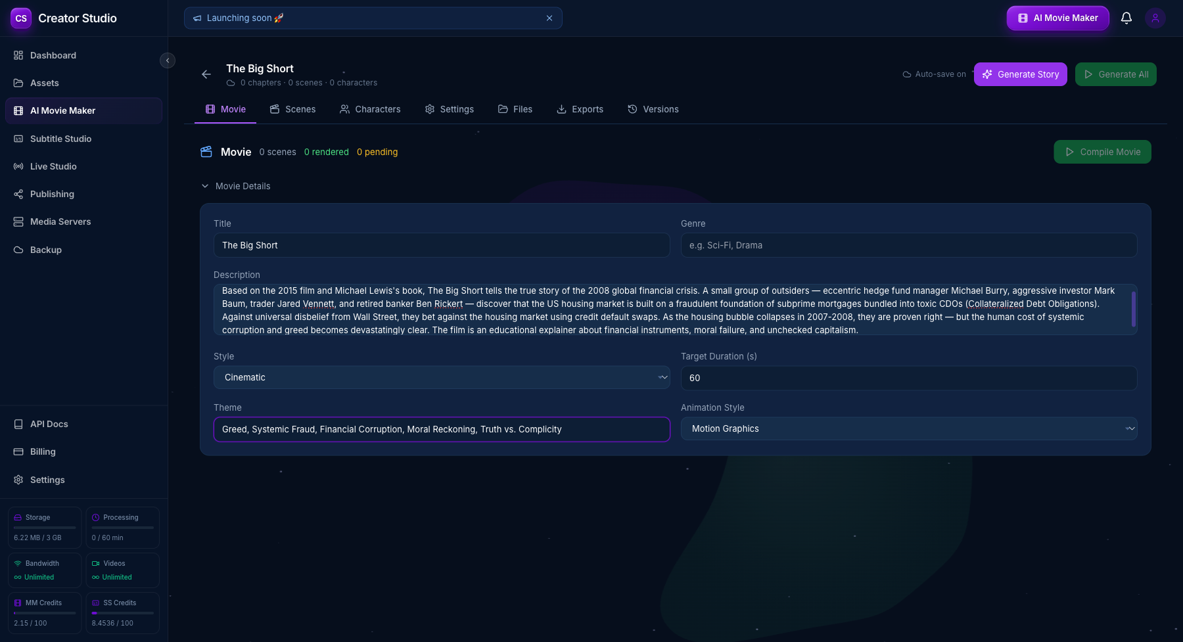
Task: Click the Generate All button
Action: tap(1115, 74)
